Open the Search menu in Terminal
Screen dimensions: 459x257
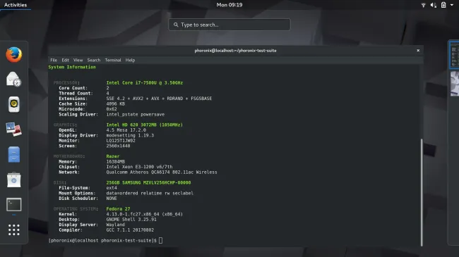point(94,60)
